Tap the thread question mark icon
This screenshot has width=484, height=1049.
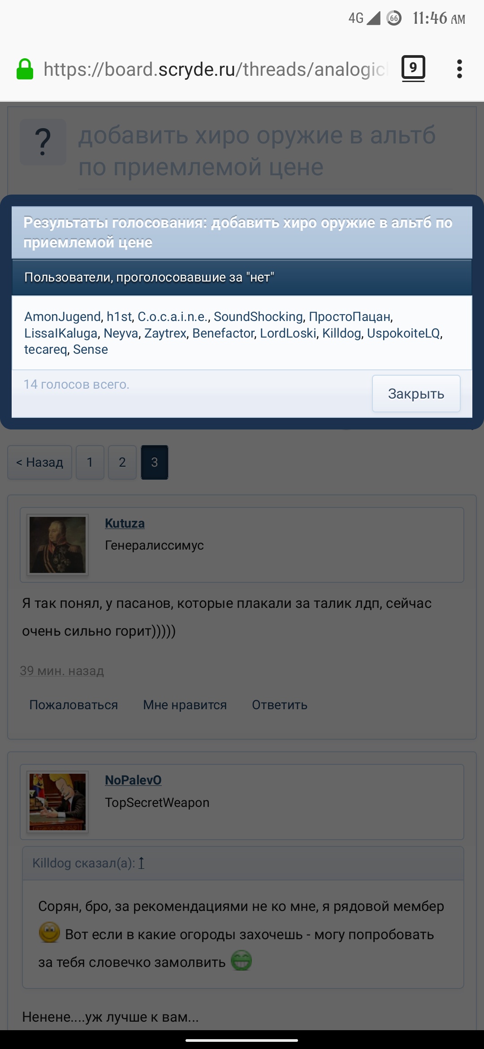(x=43, y=142)
